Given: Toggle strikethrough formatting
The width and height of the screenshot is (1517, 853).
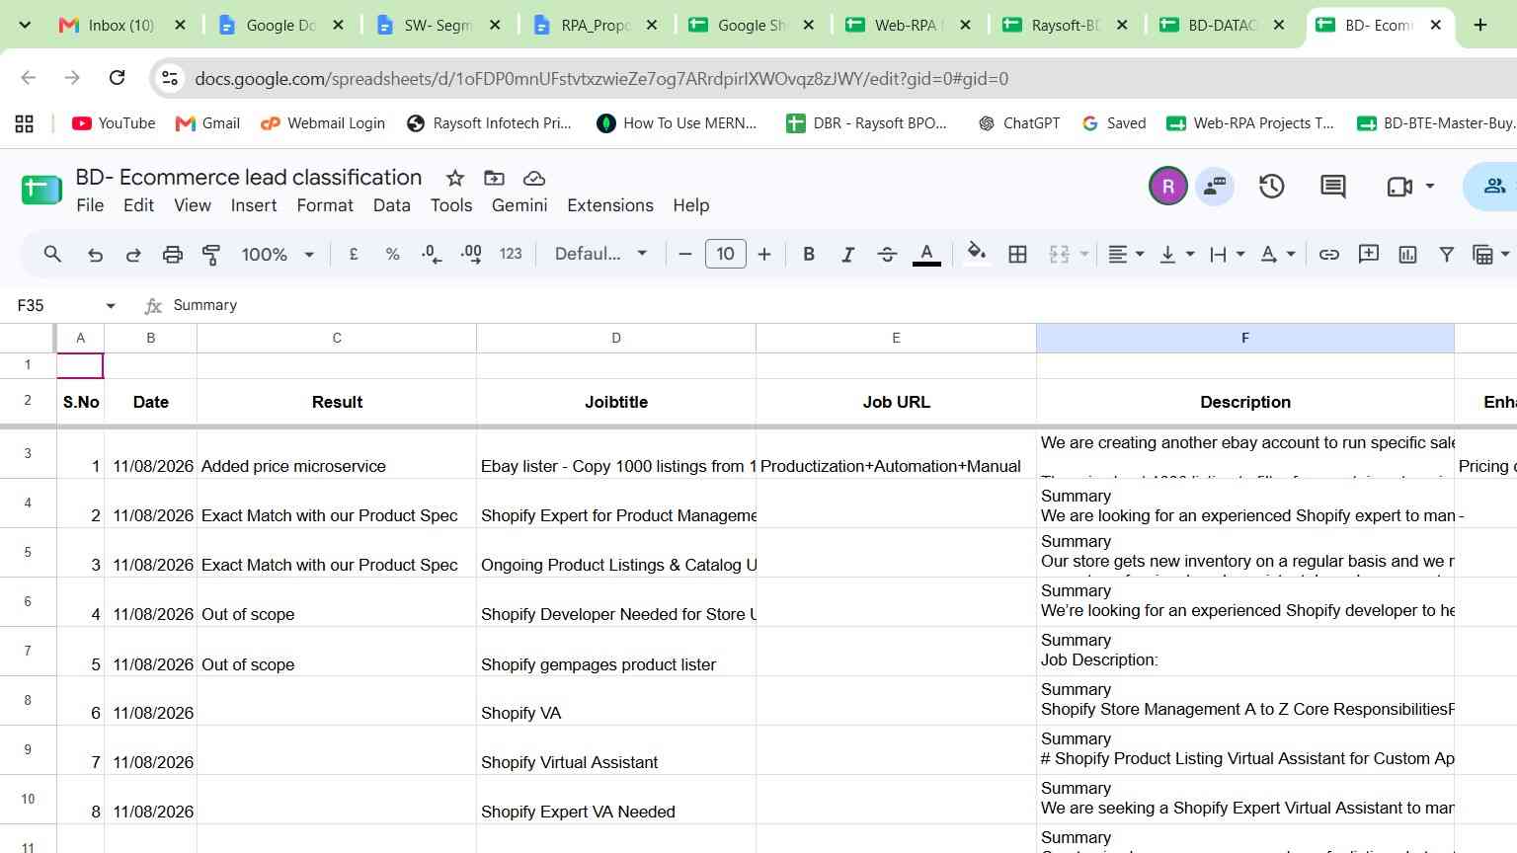Looking at the screenshot, I should (x=887, y=255).
